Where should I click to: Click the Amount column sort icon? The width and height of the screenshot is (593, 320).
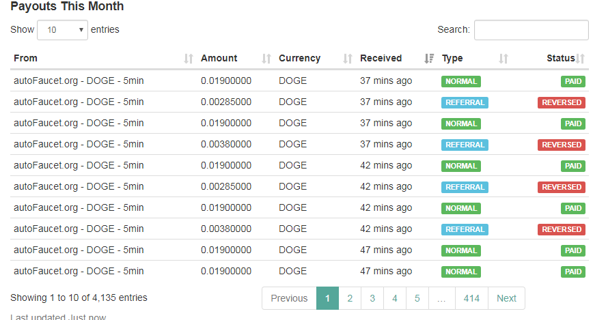pyautogui.click(x=266, y=59)
